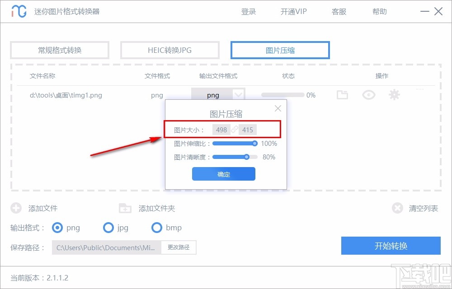
Task: Open the file location folder icon
Action: pyautogui.click(x=342, y=95)
